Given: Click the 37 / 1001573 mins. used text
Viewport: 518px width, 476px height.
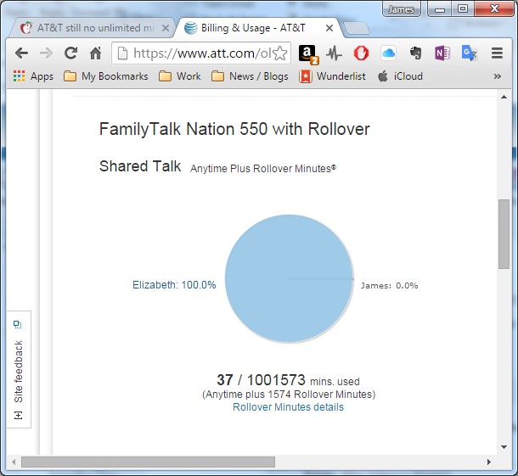Looking at the screenshot, I should [288, 380].
